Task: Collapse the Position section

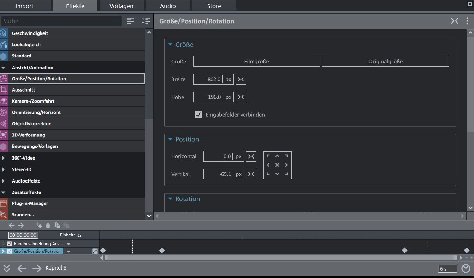Action: click(170, 140)
